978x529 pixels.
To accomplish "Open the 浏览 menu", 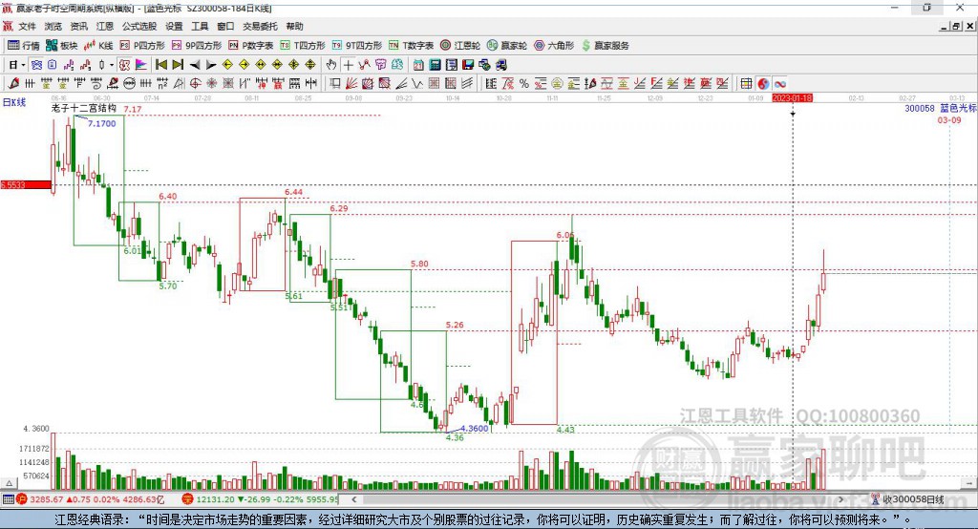I will click(53, 26).
